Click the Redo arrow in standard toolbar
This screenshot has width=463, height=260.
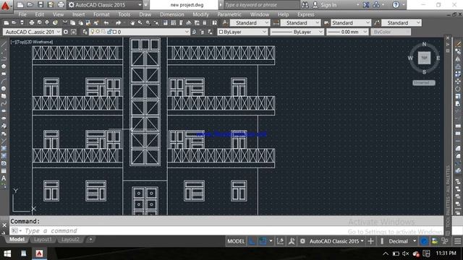point(118,22)
